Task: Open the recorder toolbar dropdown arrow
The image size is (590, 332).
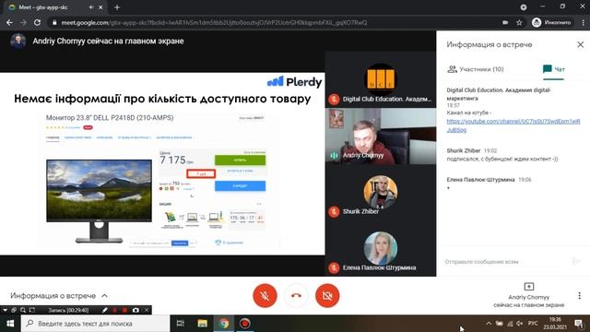Action: (5, 310)
